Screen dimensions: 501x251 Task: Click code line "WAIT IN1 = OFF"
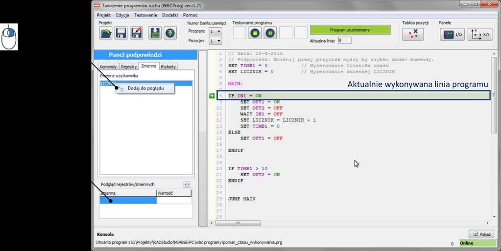click(262, 114)
